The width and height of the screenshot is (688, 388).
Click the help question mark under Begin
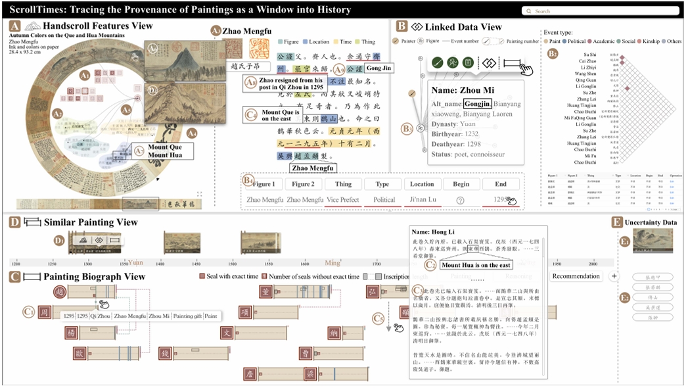(x=461, y=201)
